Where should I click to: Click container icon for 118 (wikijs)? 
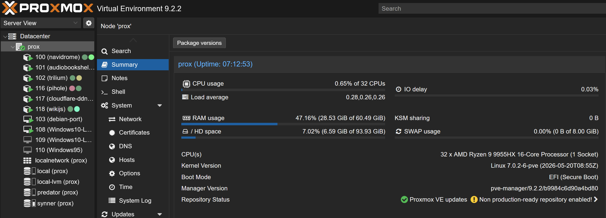pyautogui.click(x=28, y=109)
